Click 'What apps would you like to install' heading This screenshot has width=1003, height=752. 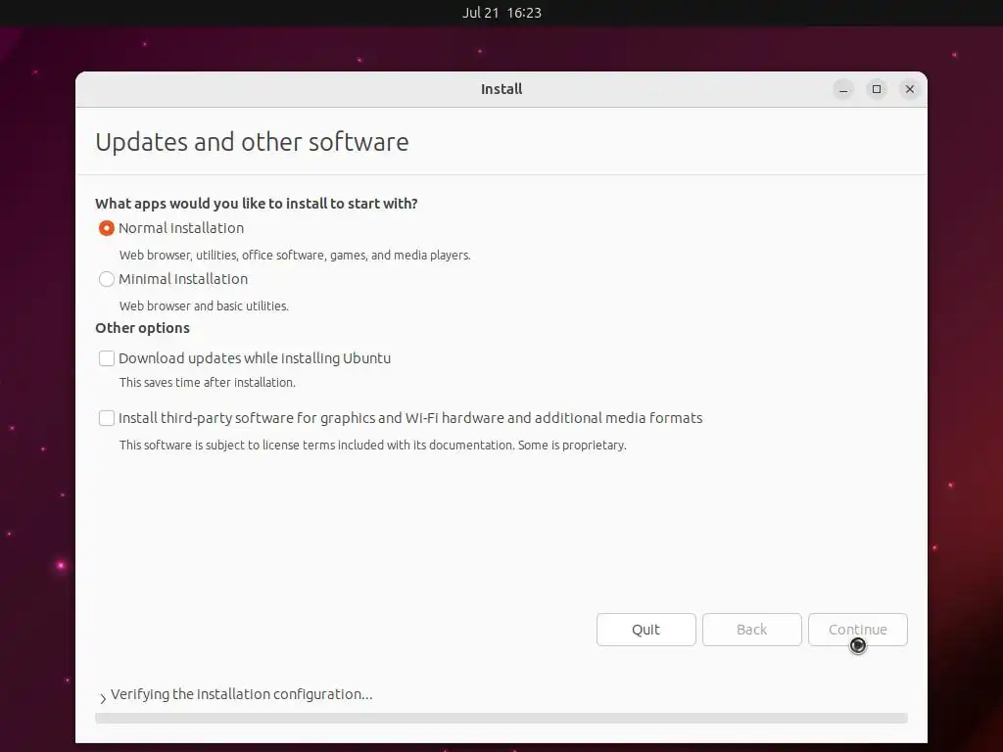point(257,204)
